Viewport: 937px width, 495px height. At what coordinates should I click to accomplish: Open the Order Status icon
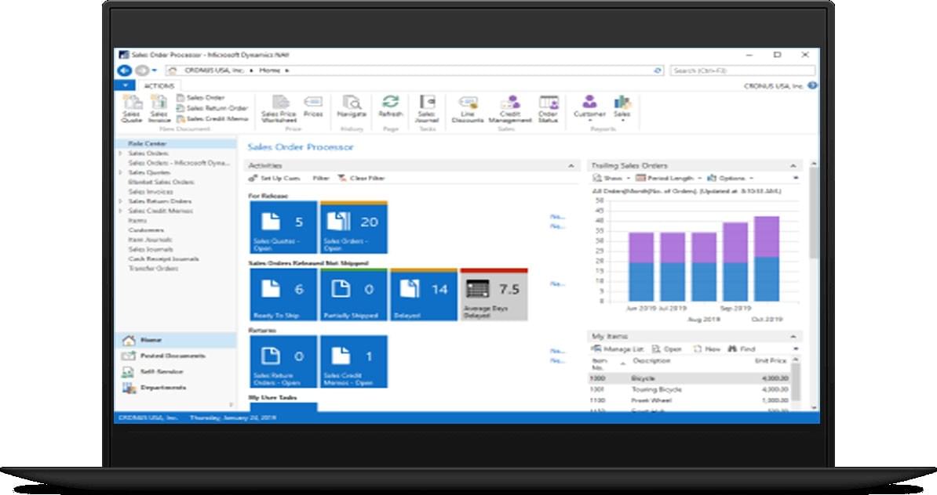pyautogui.click(x=548, y=108)
